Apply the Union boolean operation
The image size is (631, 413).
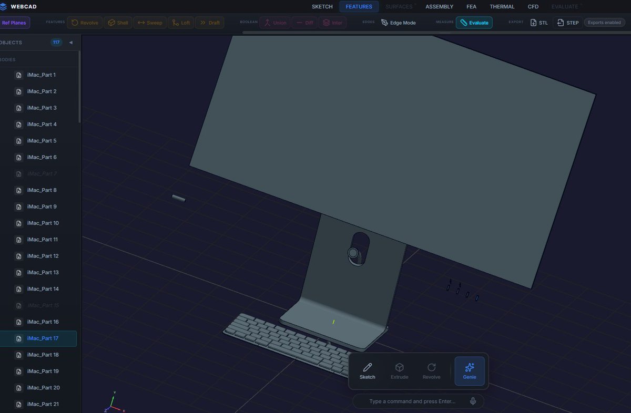[275, 23]
